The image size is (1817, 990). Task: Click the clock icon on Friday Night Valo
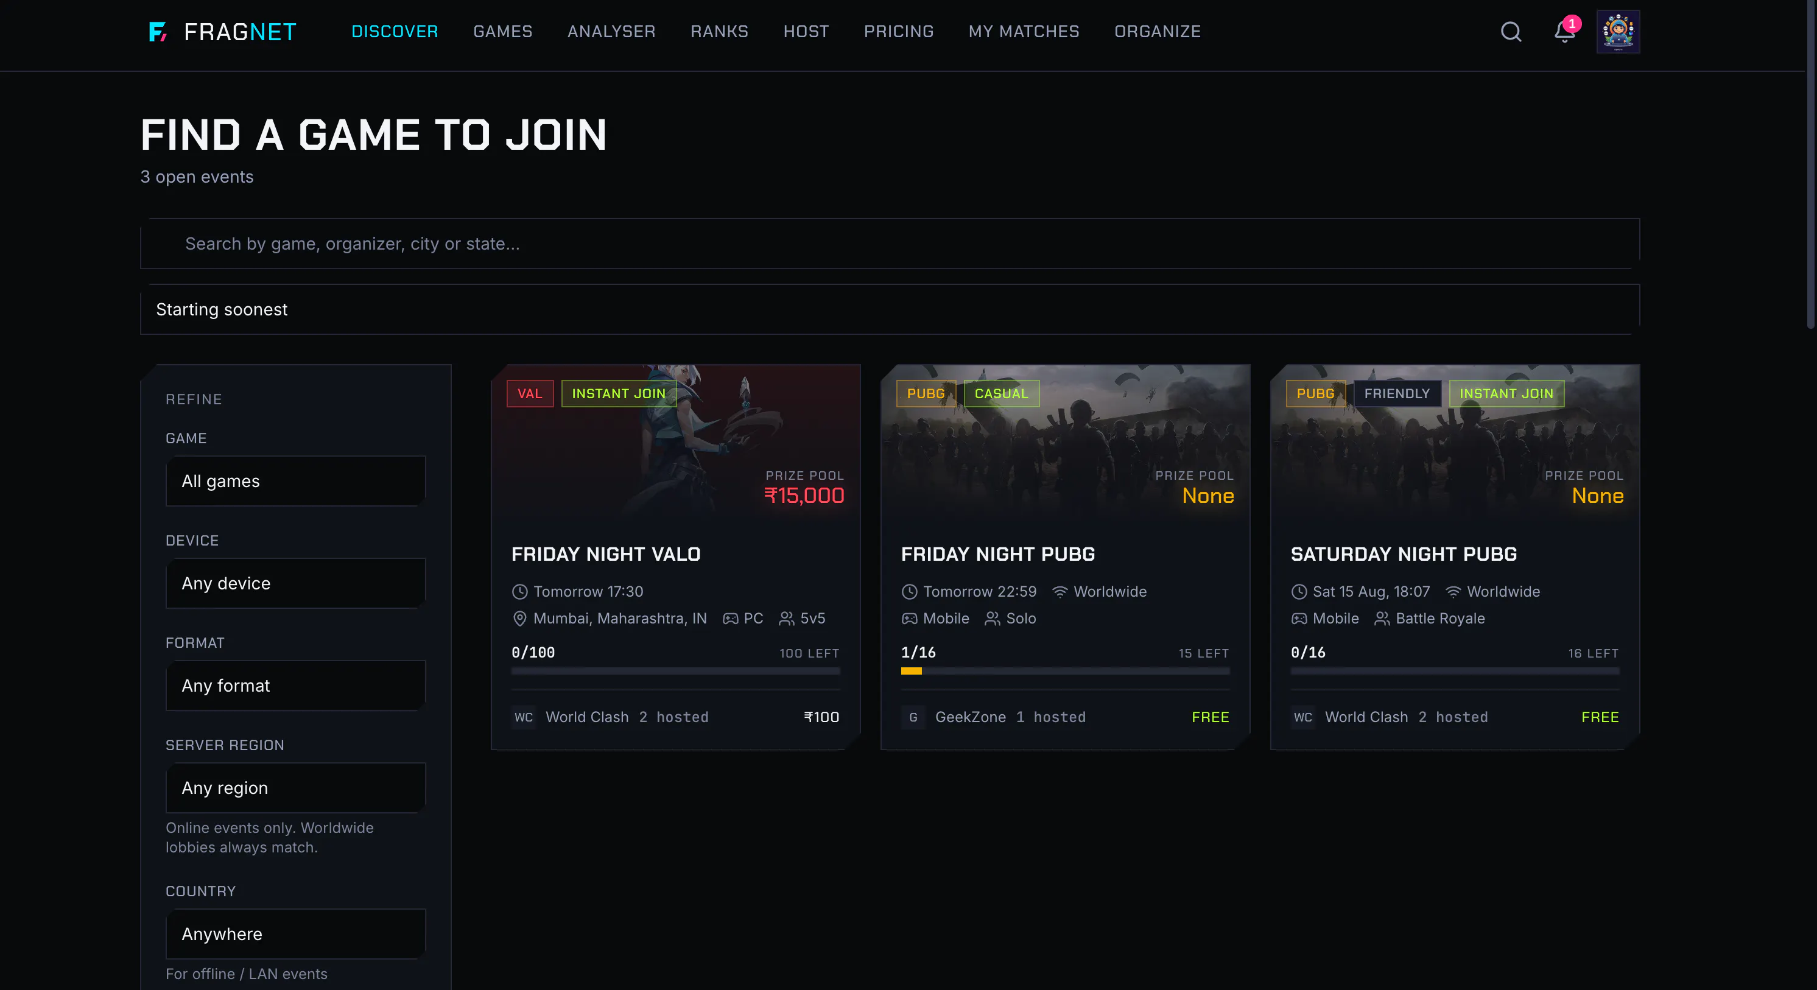[519, 592]
